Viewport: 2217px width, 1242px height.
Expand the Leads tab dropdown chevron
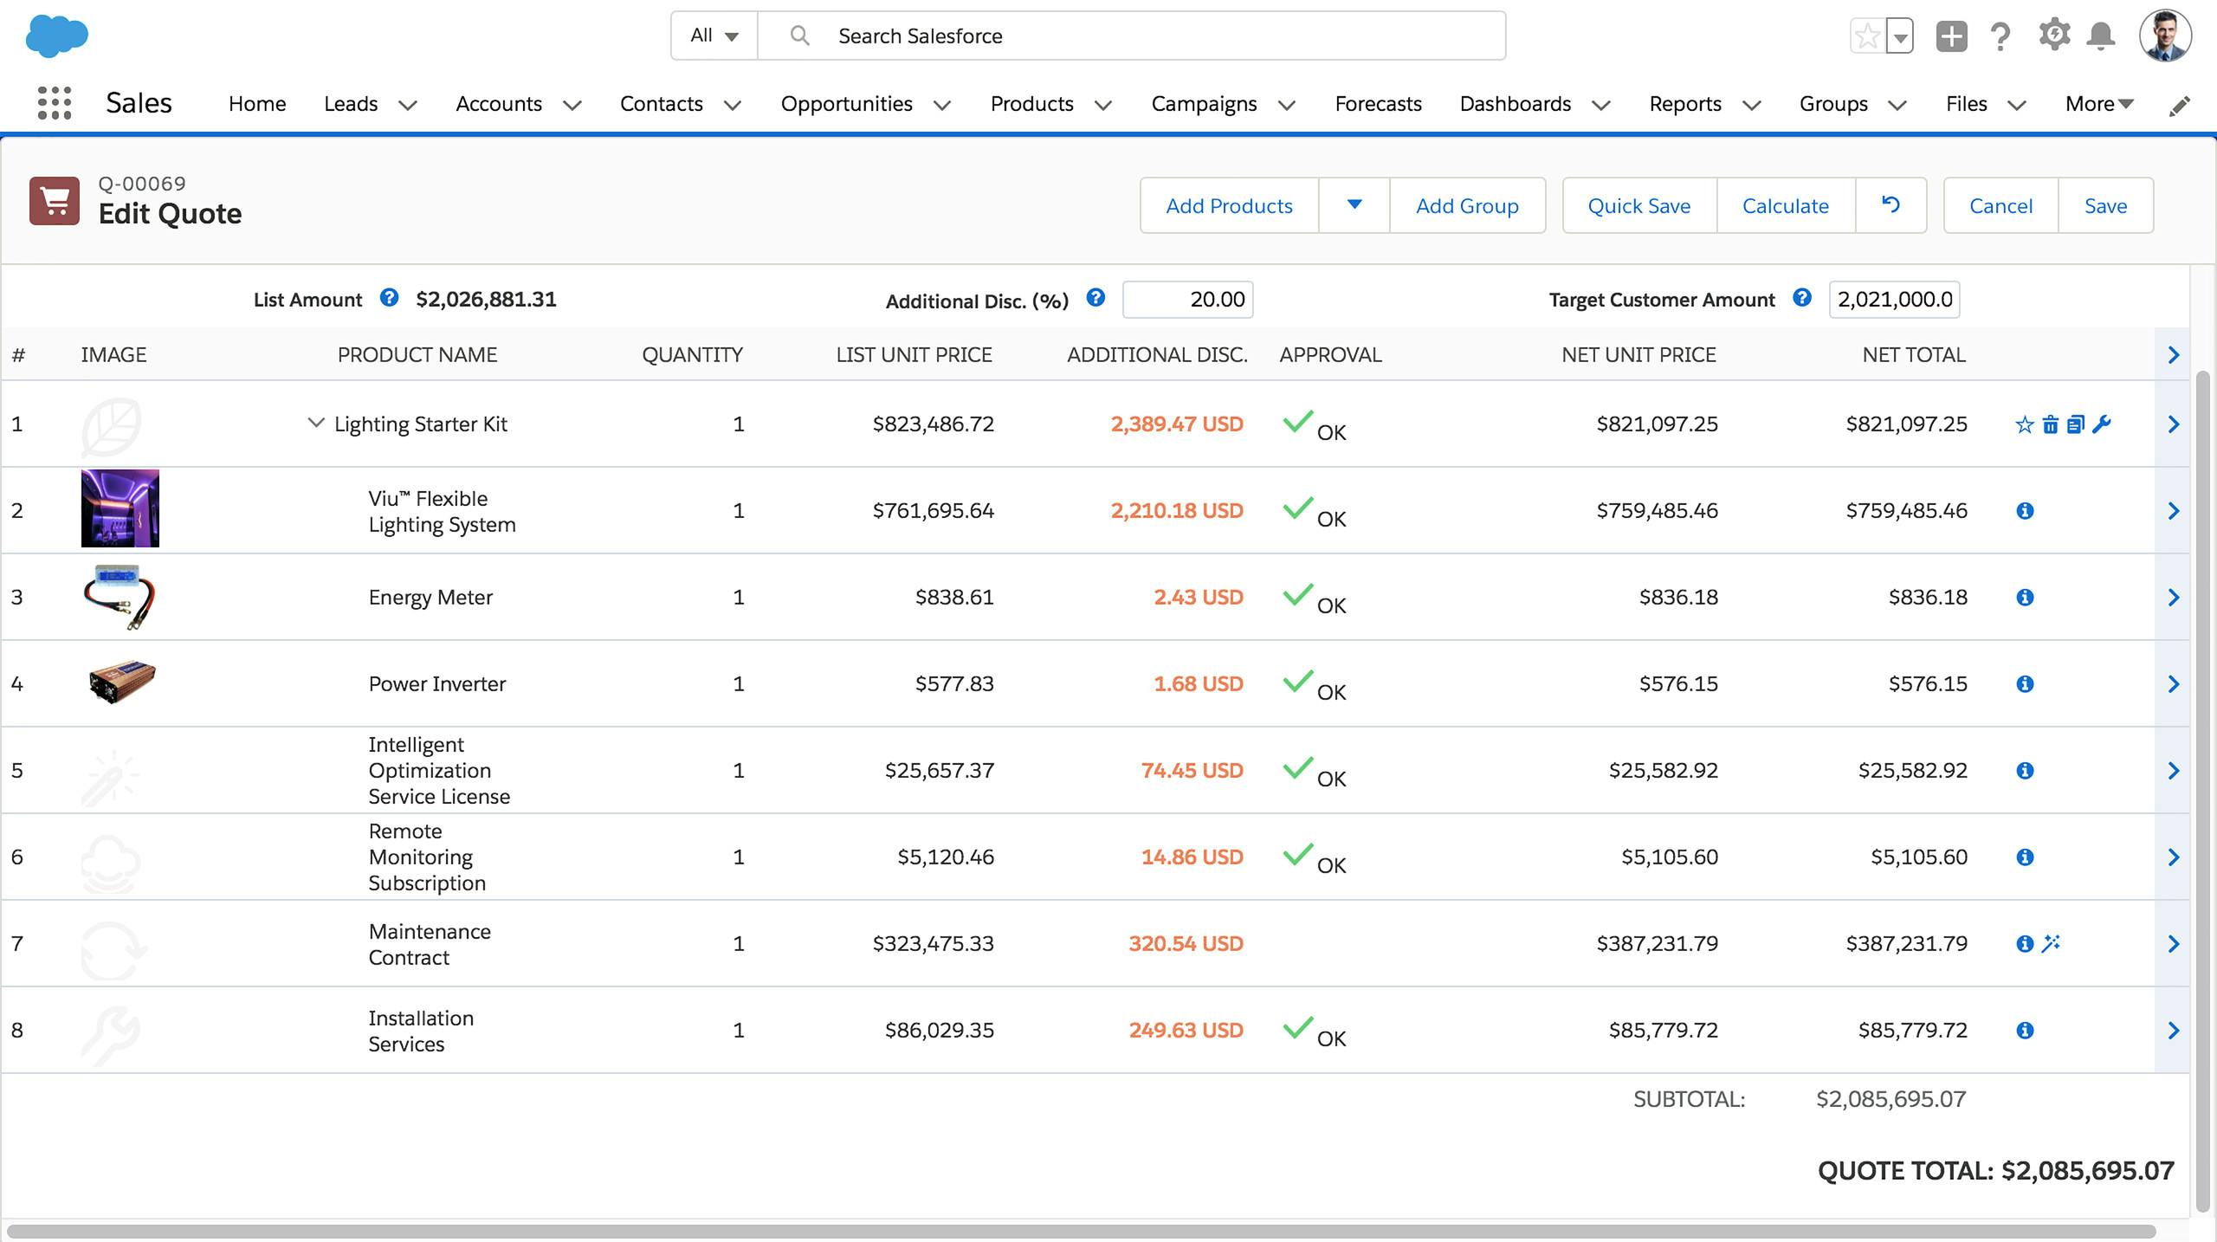[x=408, y=106]
